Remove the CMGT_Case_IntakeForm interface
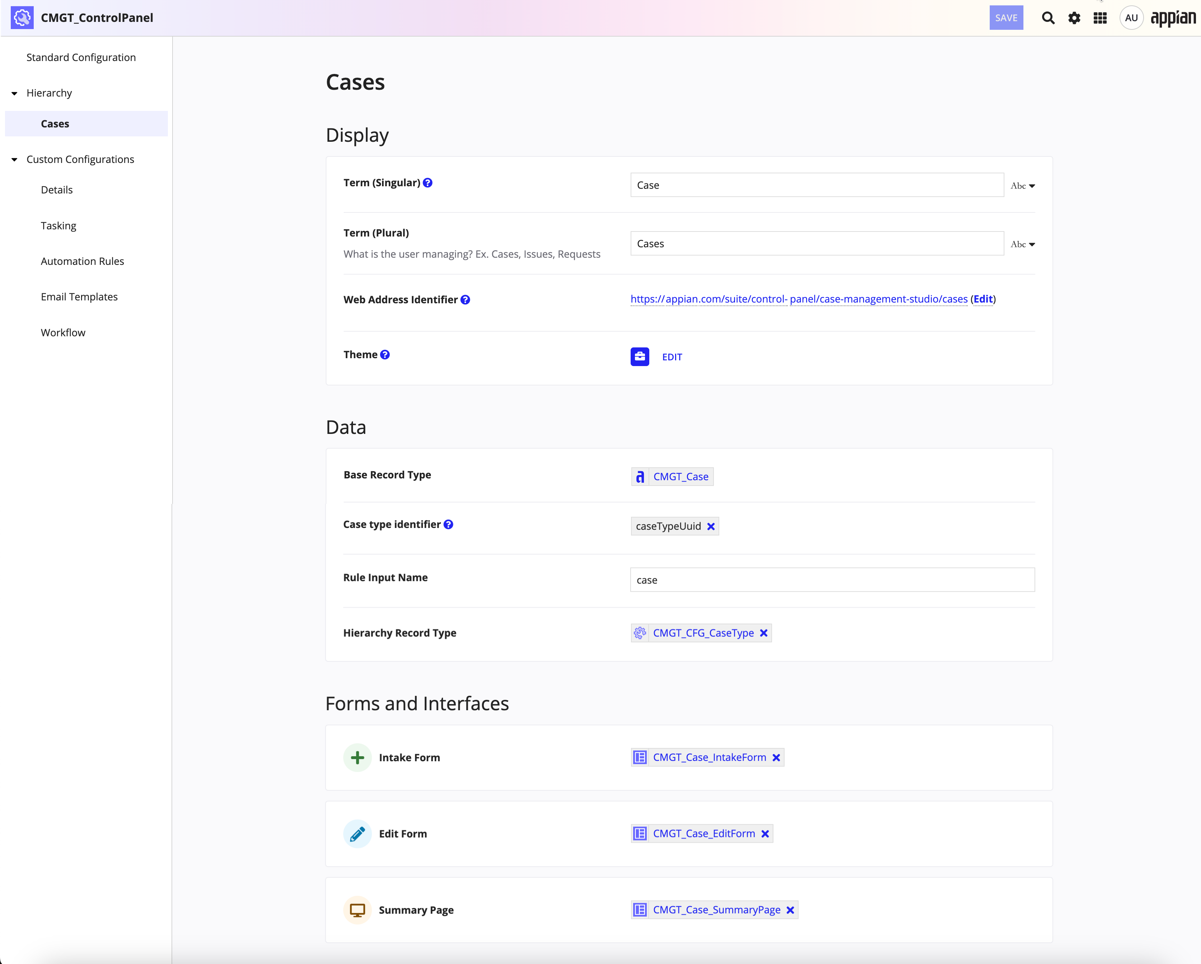 tap(776, 758)
